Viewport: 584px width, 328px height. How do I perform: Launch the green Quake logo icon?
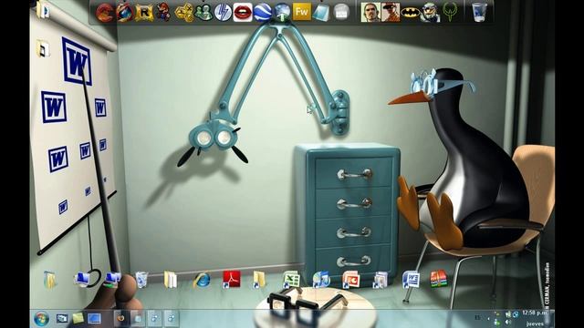450,12
